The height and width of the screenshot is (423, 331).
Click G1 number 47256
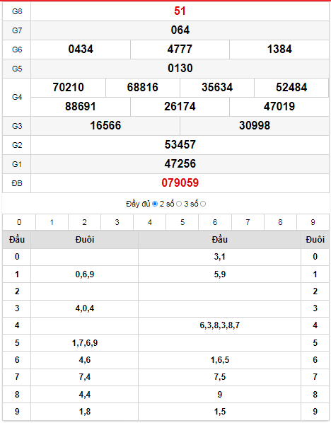coord(180,163)
